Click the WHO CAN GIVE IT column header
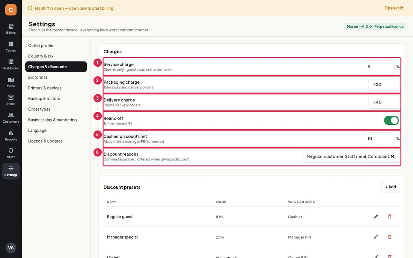Image resolution: width=413 pixels, height=258 pixels. point(302,202)
